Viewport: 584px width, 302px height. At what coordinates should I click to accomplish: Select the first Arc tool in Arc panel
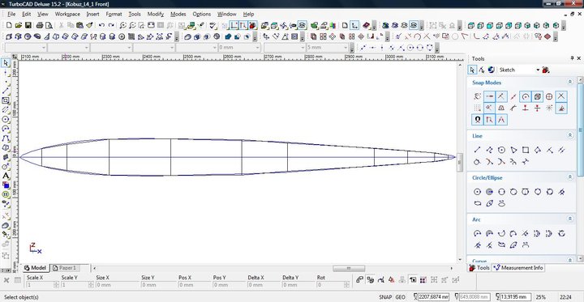tap(477, 233)
